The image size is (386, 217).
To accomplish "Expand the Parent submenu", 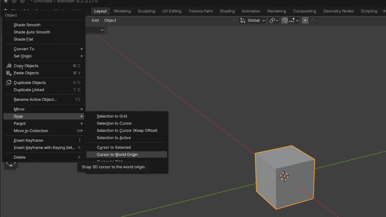I will pyautogui.click(x=44, y=123).
